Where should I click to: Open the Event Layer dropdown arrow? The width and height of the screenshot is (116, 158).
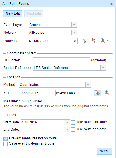[x=74, y=25]
